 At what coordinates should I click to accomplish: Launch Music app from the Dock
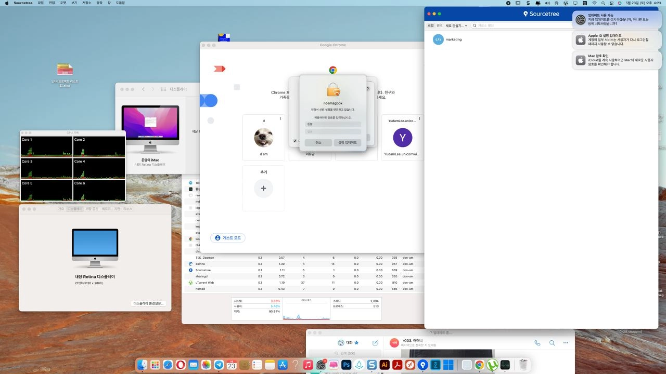[x=308, y=365]
